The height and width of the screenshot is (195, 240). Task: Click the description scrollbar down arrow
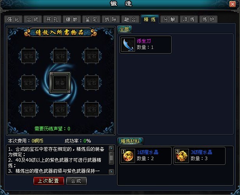click(x=112, y=172)
